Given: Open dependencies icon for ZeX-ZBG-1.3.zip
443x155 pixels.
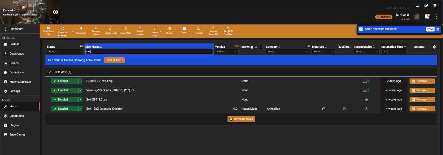Looking at the screenshot, I should click(366, 100).
